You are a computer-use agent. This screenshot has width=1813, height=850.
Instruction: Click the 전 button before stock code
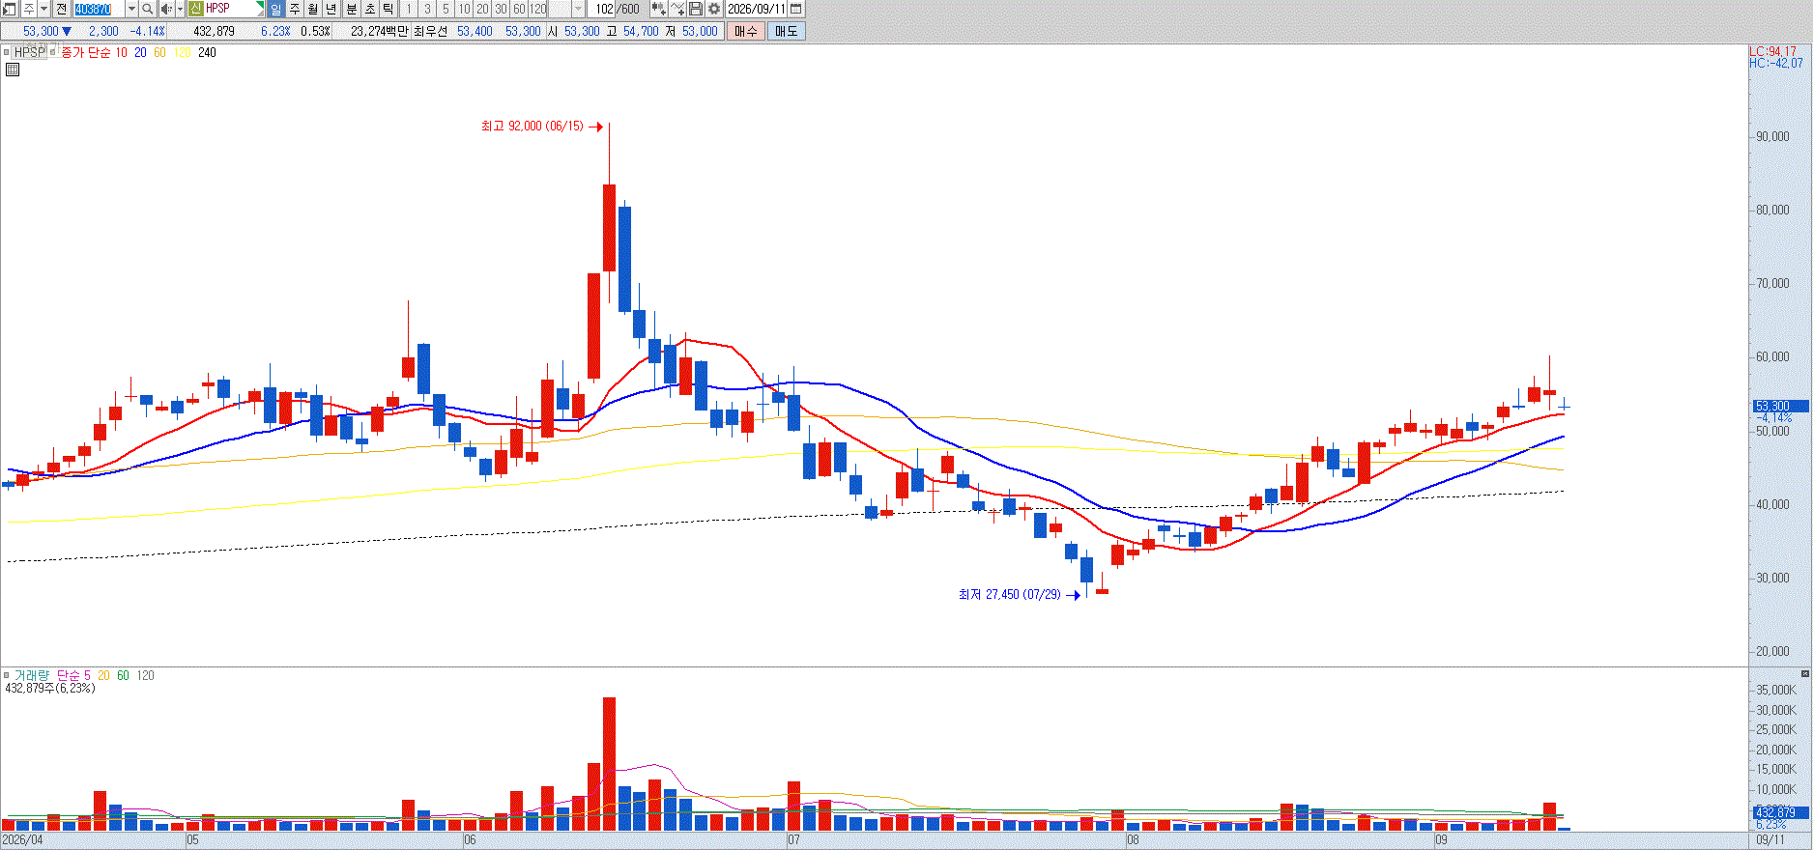tap(62, 9)
